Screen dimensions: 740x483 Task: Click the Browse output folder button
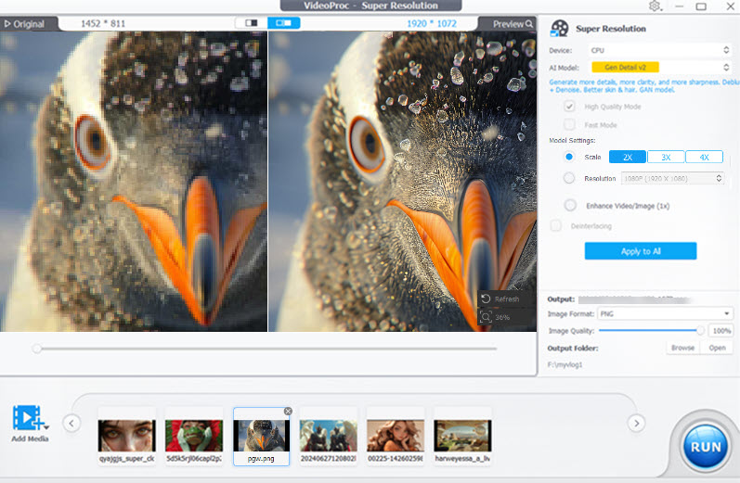click(682, 348)
